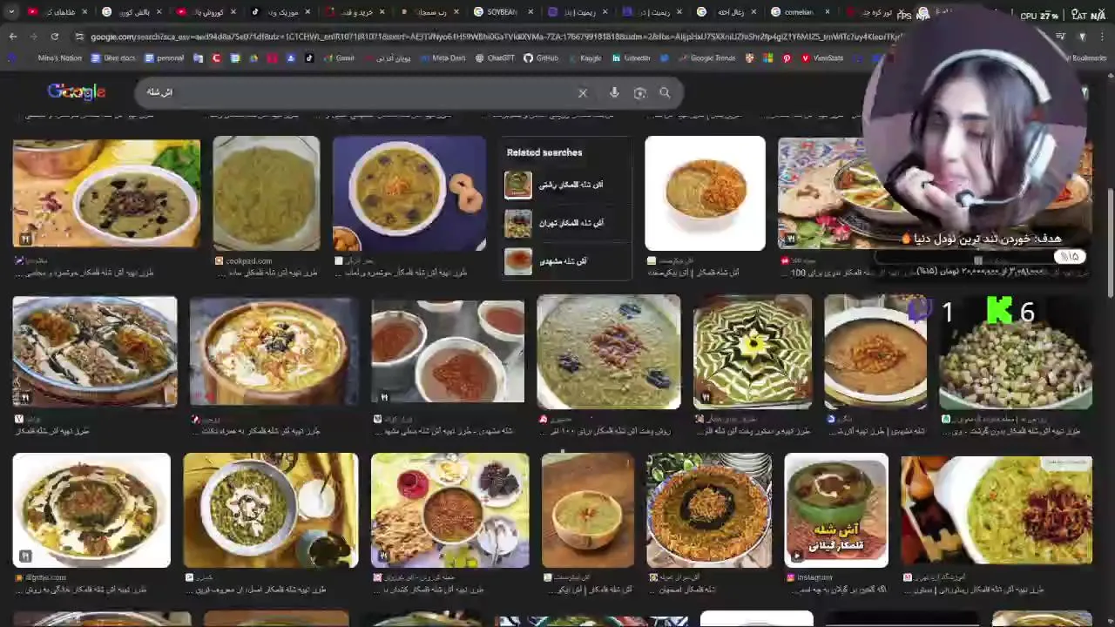Start voice search with the microphone icon
1115x627 pixels.
coord(614,93)
